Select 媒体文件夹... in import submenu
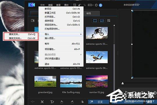 point(21,38)
